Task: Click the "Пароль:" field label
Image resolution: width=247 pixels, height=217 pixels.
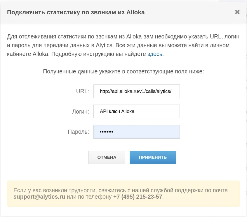Action: coord(78,132)
